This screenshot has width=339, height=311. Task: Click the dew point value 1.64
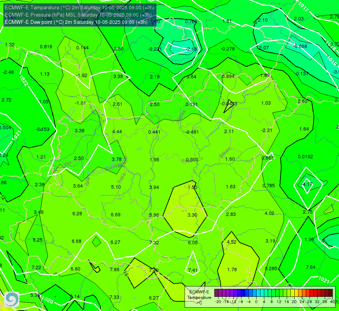(304, 129)
